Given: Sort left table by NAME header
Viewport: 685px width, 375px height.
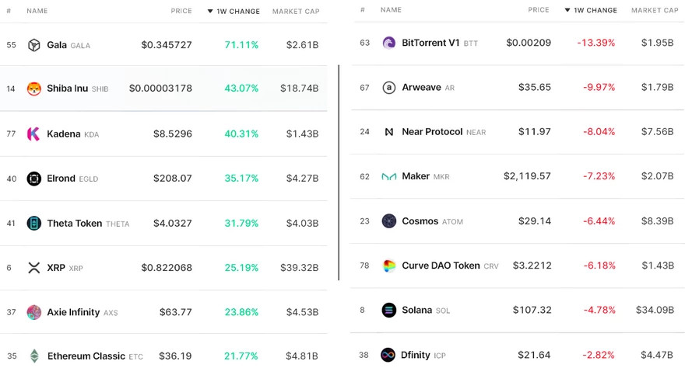Looking at the screenshot, I should coord(37,12).
